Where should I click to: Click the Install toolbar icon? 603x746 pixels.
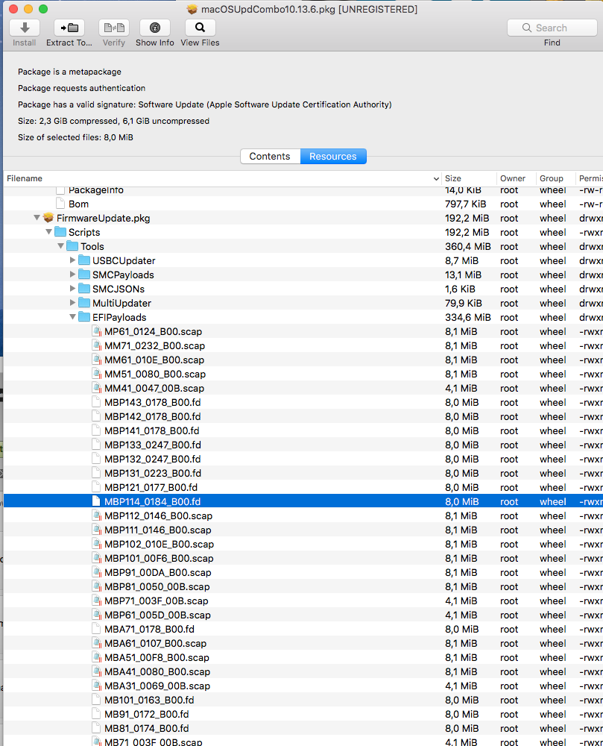25,28
